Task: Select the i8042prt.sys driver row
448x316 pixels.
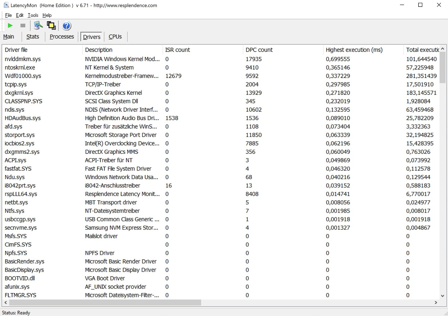Action: 221,185
